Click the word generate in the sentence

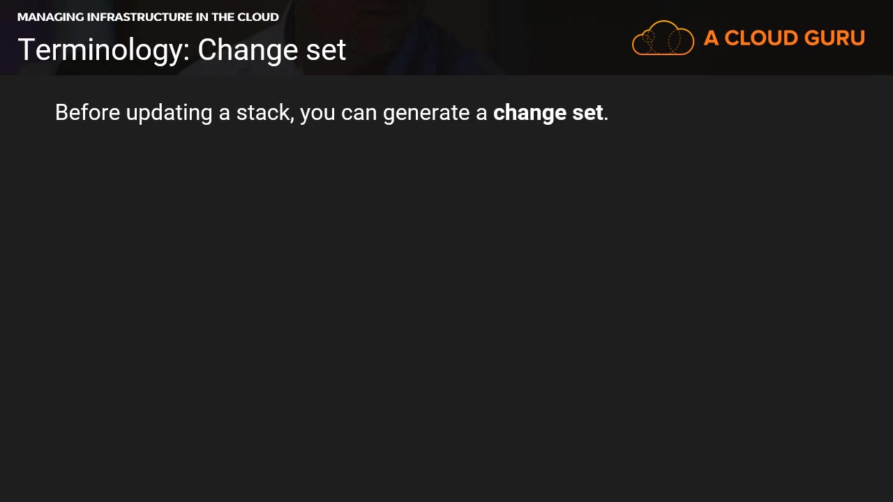tap(425, 113)
